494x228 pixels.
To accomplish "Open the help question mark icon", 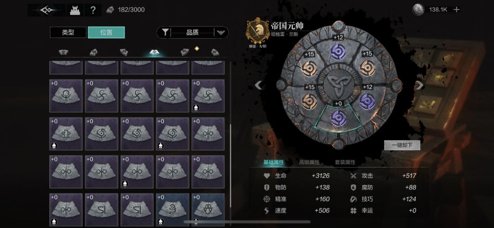I will coord(92,10).
